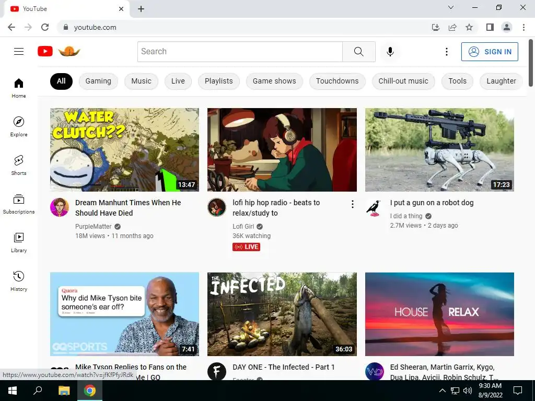Open Explore in sidebar
Image resolution: width=535 pixels, height=401 pixels.
[19, 126]
